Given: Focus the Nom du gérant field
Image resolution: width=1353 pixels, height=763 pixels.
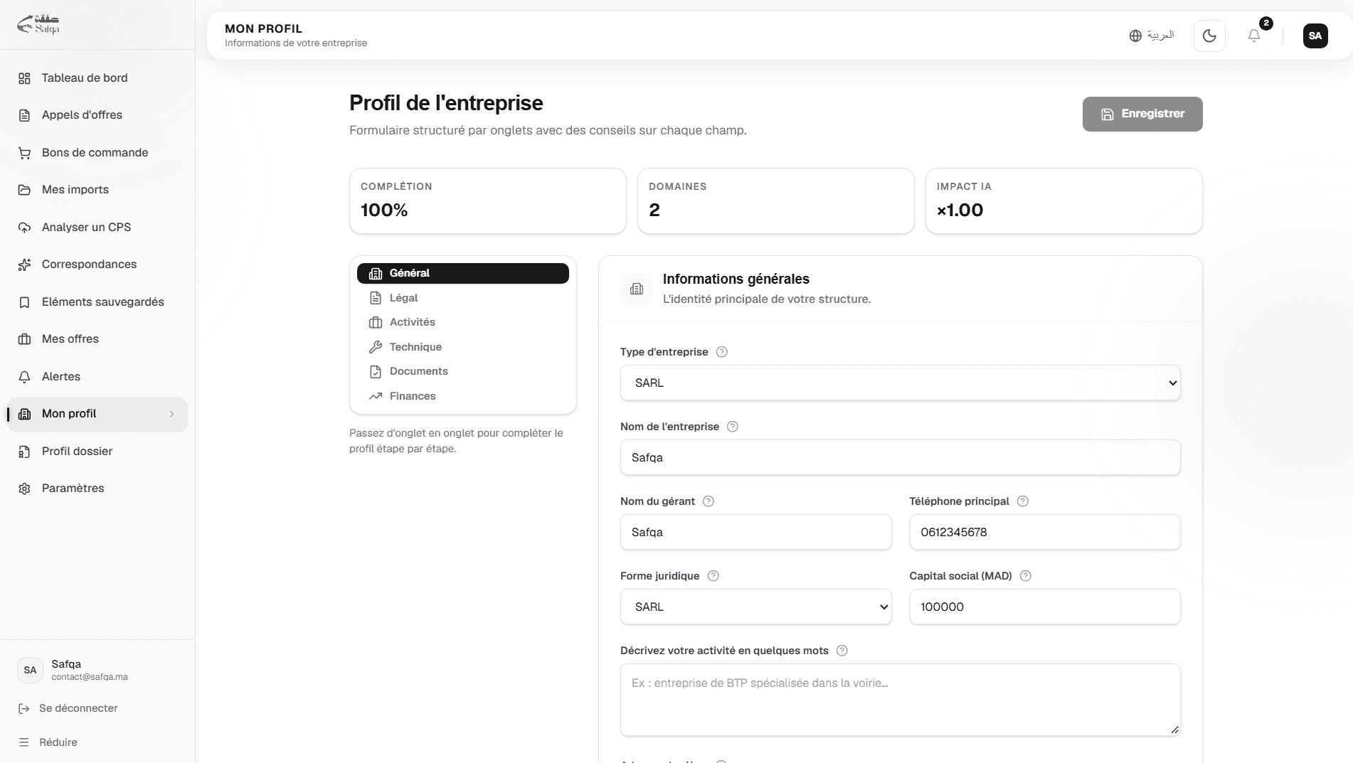Looking at the screenshot, I should pyautogui.click(x=755, y=532).
